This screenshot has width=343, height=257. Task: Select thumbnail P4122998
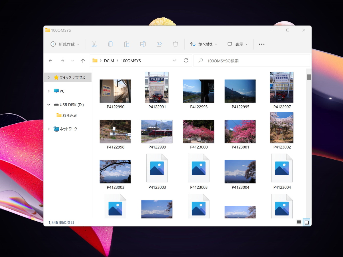coord(115,131)
